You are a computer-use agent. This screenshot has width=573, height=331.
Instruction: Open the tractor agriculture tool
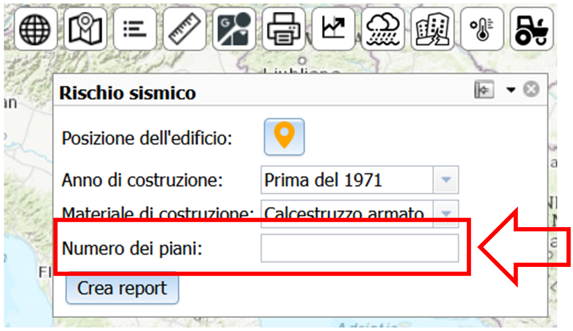[x=532, y=29]
